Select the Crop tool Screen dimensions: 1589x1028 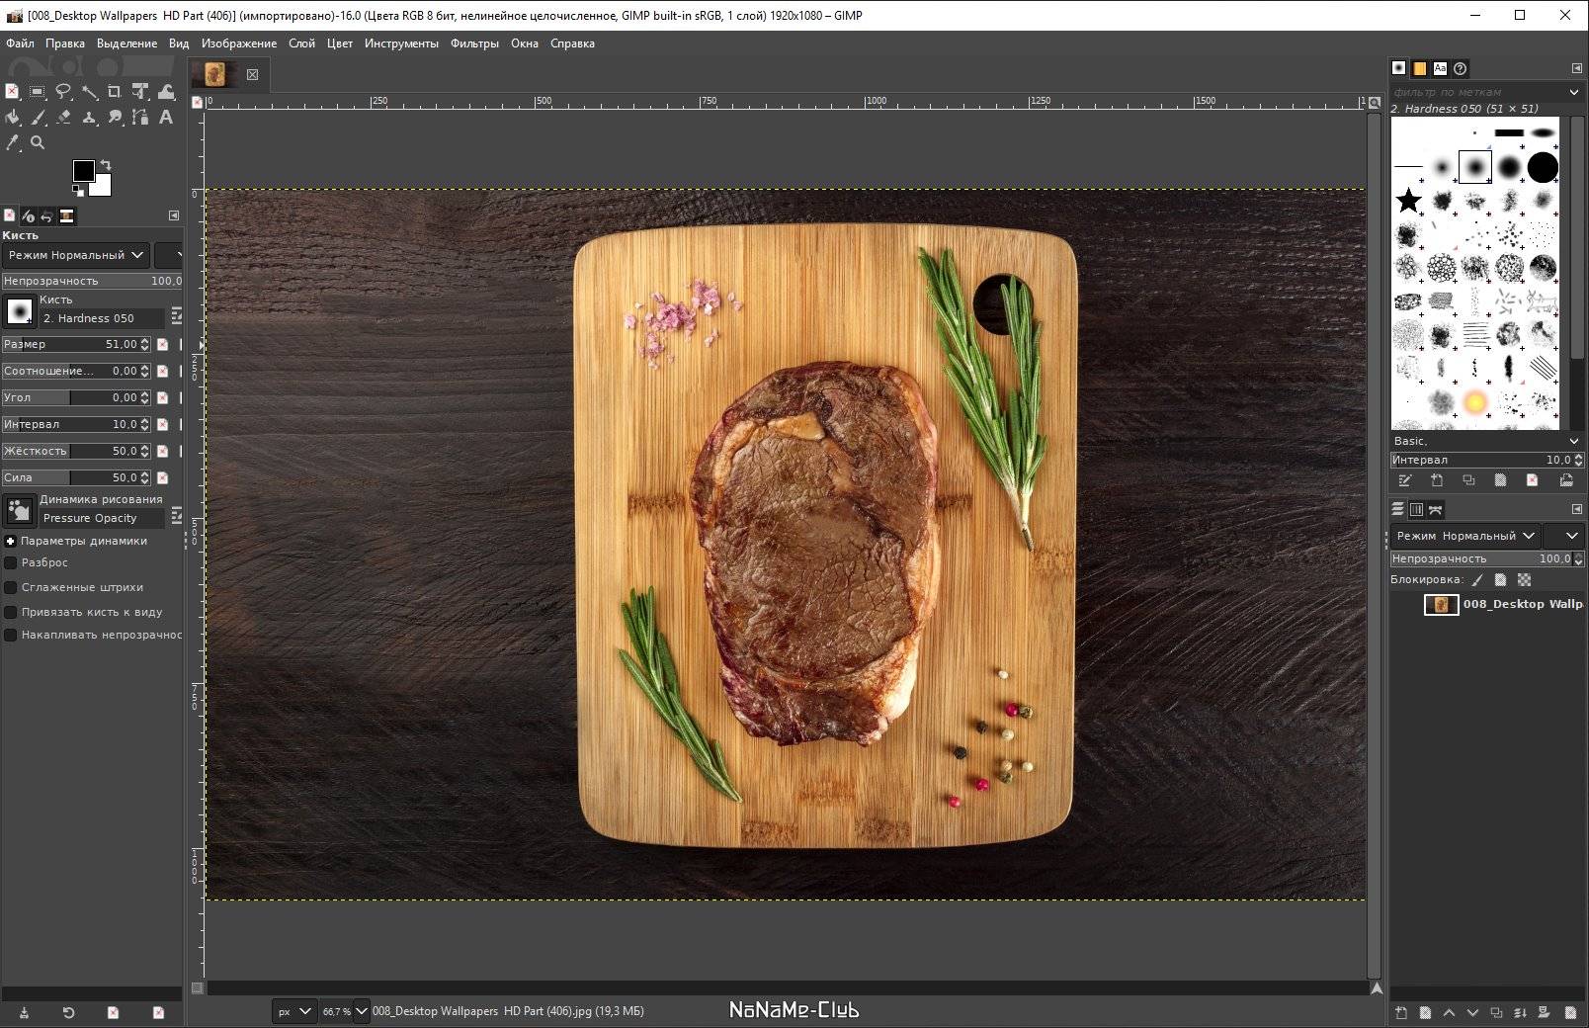115,92
